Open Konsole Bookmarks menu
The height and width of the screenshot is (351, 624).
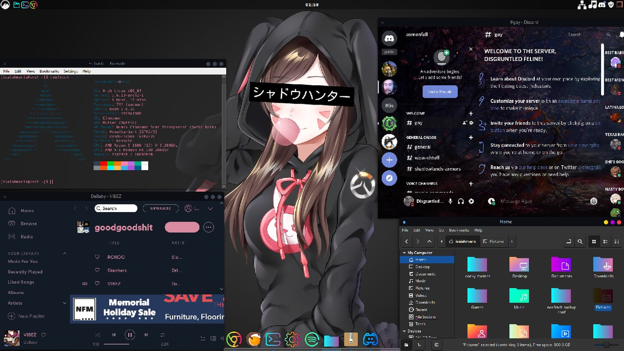pos(49,71)
